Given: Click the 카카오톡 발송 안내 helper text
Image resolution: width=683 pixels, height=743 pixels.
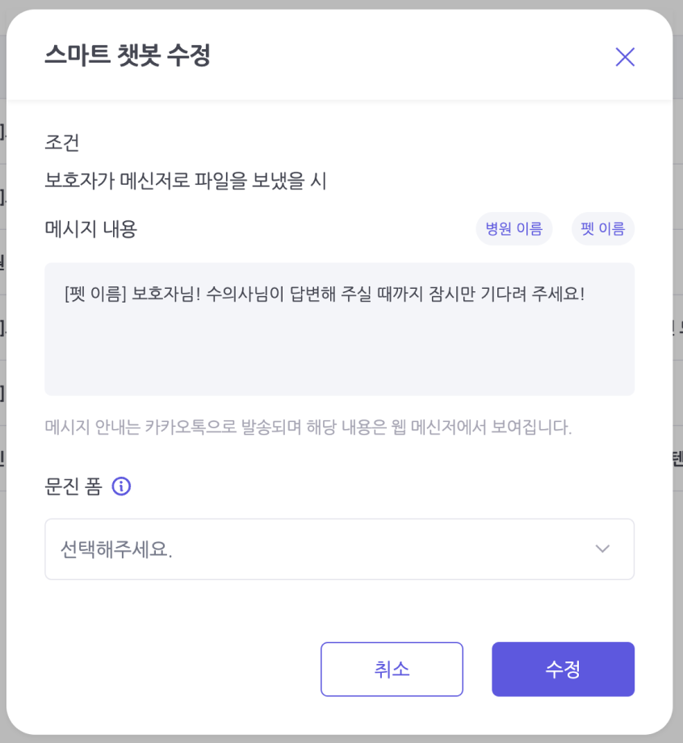Looking at the screenshot, I should [x=308, y=427].
